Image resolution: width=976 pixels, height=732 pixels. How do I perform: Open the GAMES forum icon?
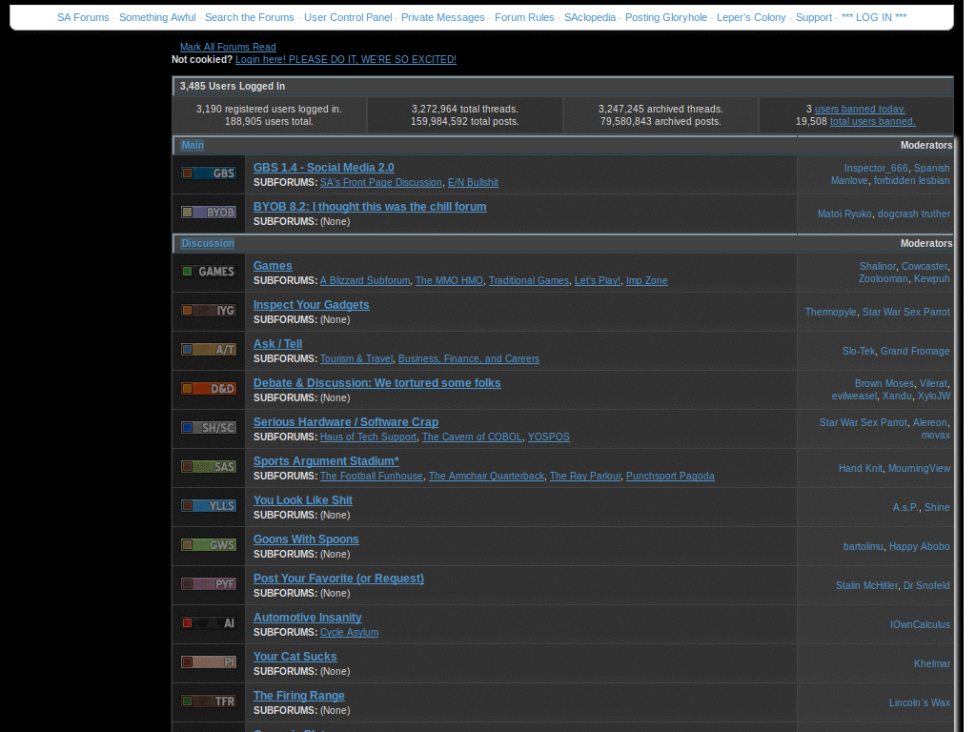coord(209,272)
